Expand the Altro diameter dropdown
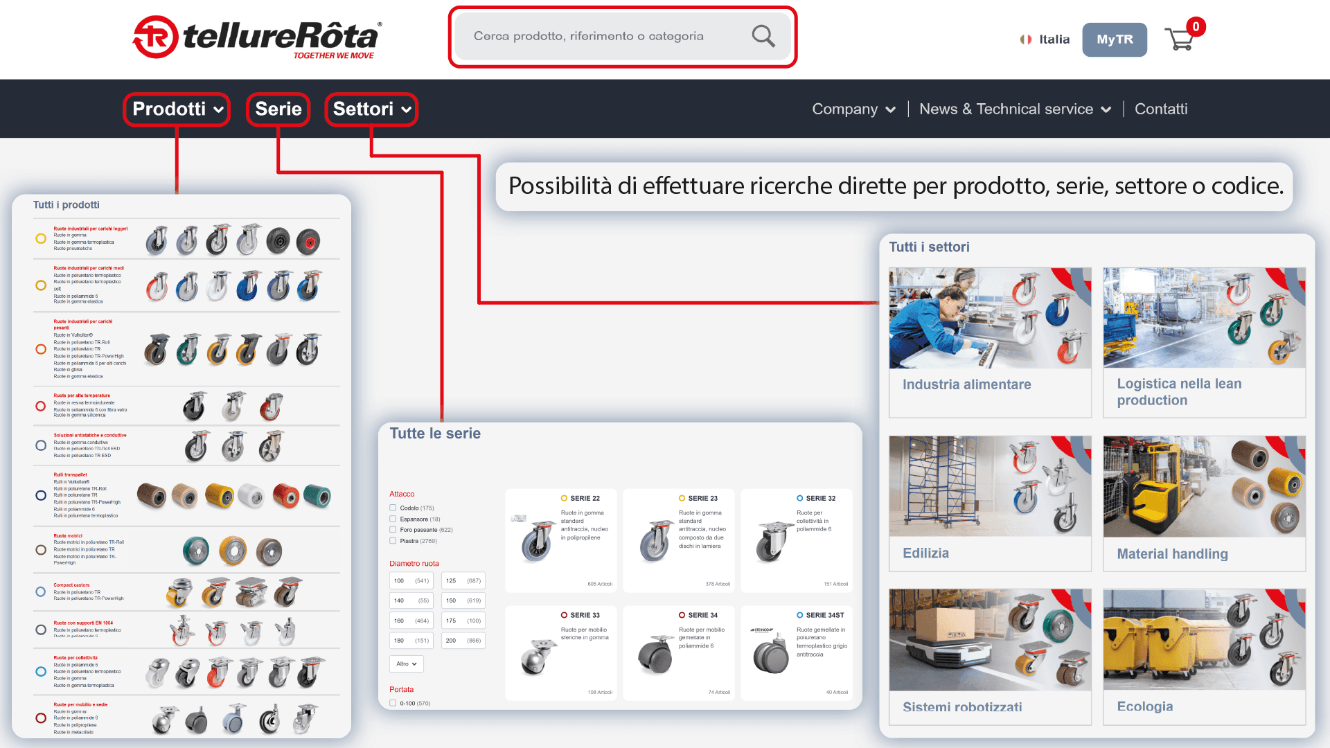 [407, 664]
